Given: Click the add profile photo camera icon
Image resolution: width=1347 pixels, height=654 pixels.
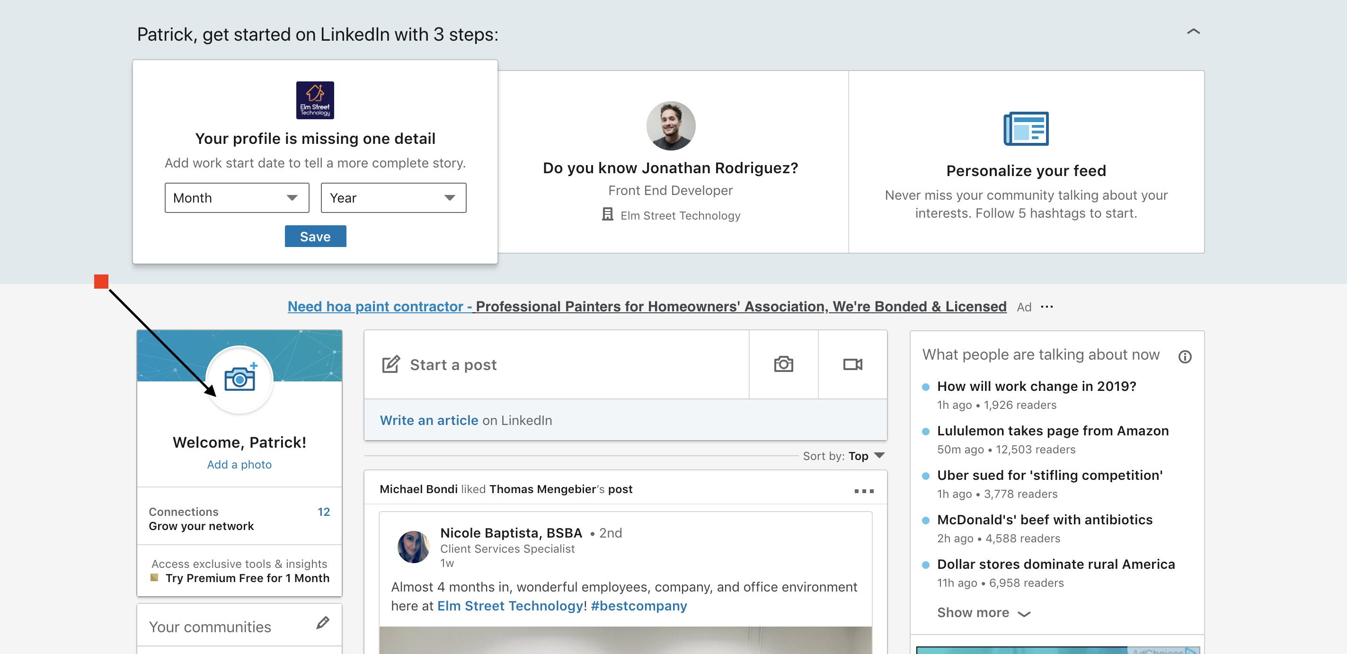Looking at the screenshot, I should click(x=239, y=380).
